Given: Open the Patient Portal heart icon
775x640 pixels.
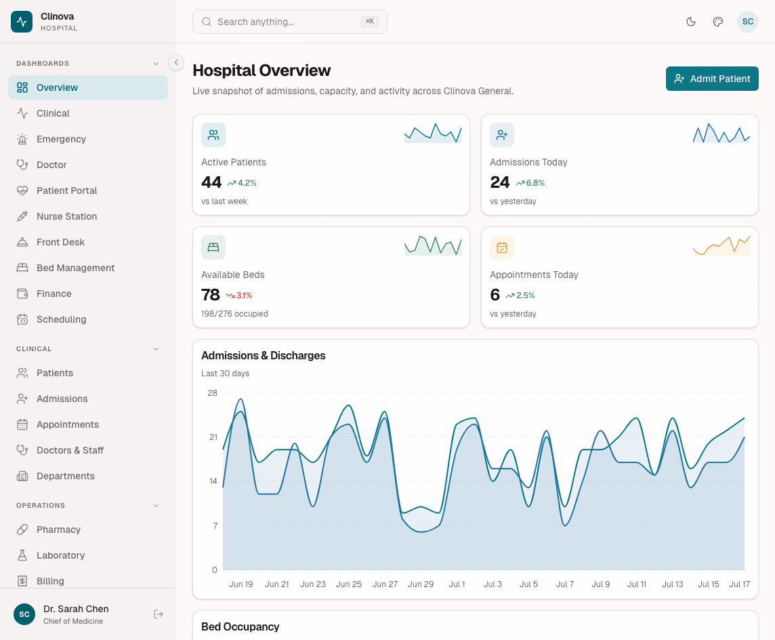Looking at the screenshot, I should click(22, 191).
